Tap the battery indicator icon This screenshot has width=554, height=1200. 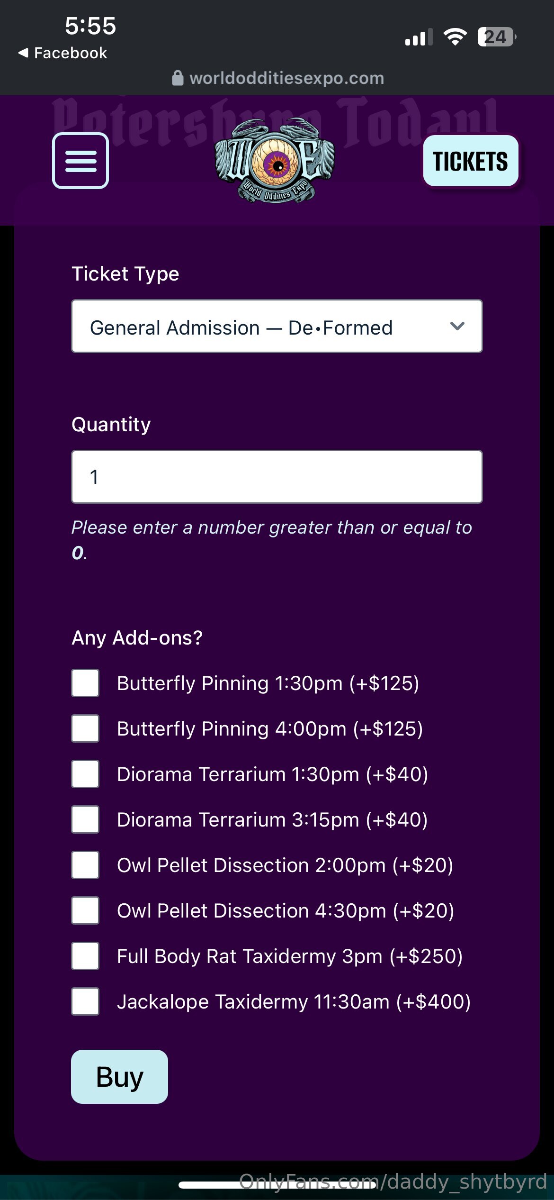coord(496,36)
